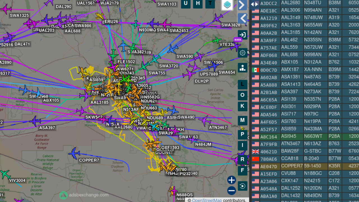
Task: Select the DAL1252 table row
Action: coord(305,188)
